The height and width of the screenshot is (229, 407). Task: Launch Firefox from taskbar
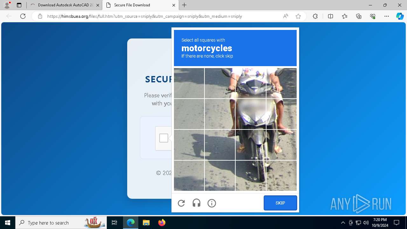point(162,223)
